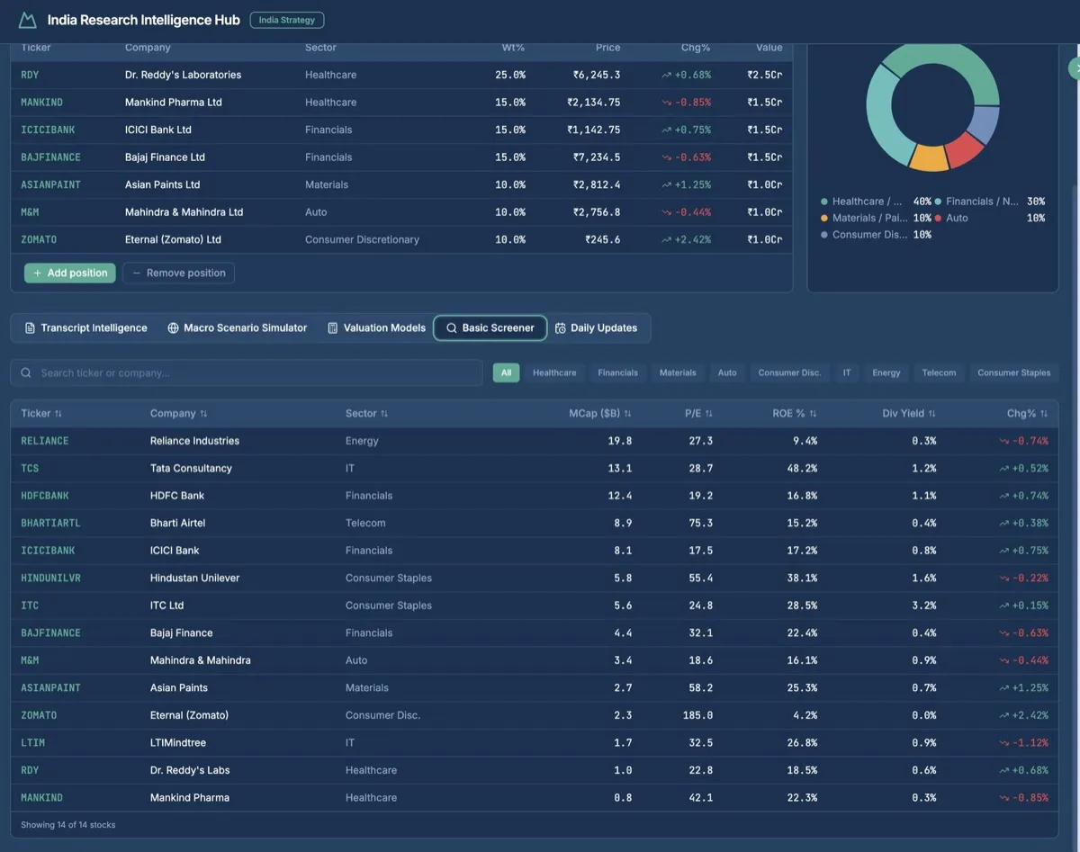Sort by Company using sort arrows icon
This screenshot has height=852, width=1080.
tap(203, 414)
